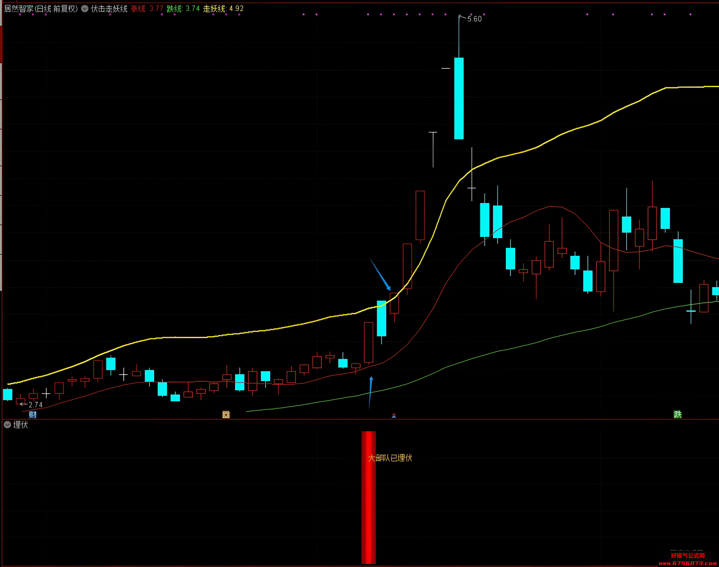Click the red 埋伏 signal bar
719x567 pixels.
(x=369, y=497)
